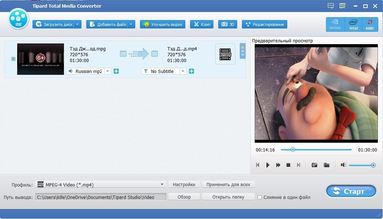Fast forward the preview
Image resolution: width=383 pixels, height=219 pixels.
pyautogui.click(x=278, y=165)
